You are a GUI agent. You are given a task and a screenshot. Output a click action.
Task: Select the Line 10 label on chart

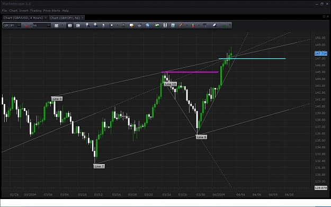coord(171,84)
